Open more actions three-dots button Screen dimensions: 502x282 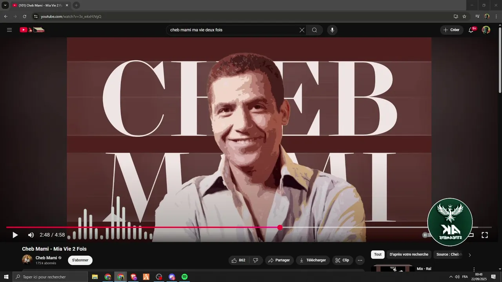360,260
